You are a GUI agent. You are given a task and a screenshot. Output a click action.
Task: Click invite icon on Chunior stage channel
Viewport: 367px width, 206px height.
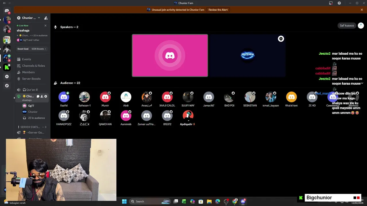pyautogui.click(x=42, y=96)
